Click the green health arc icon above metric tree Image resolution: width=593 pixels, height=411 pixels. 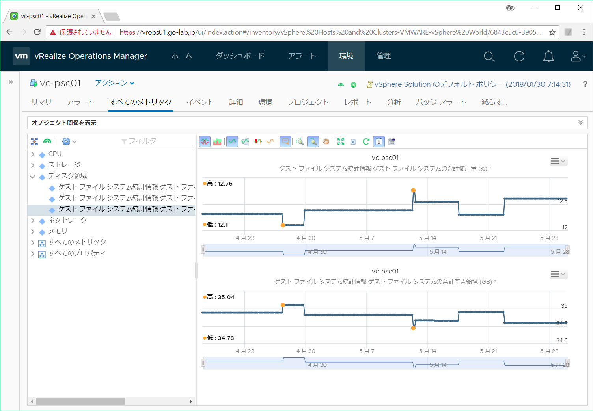47,141
